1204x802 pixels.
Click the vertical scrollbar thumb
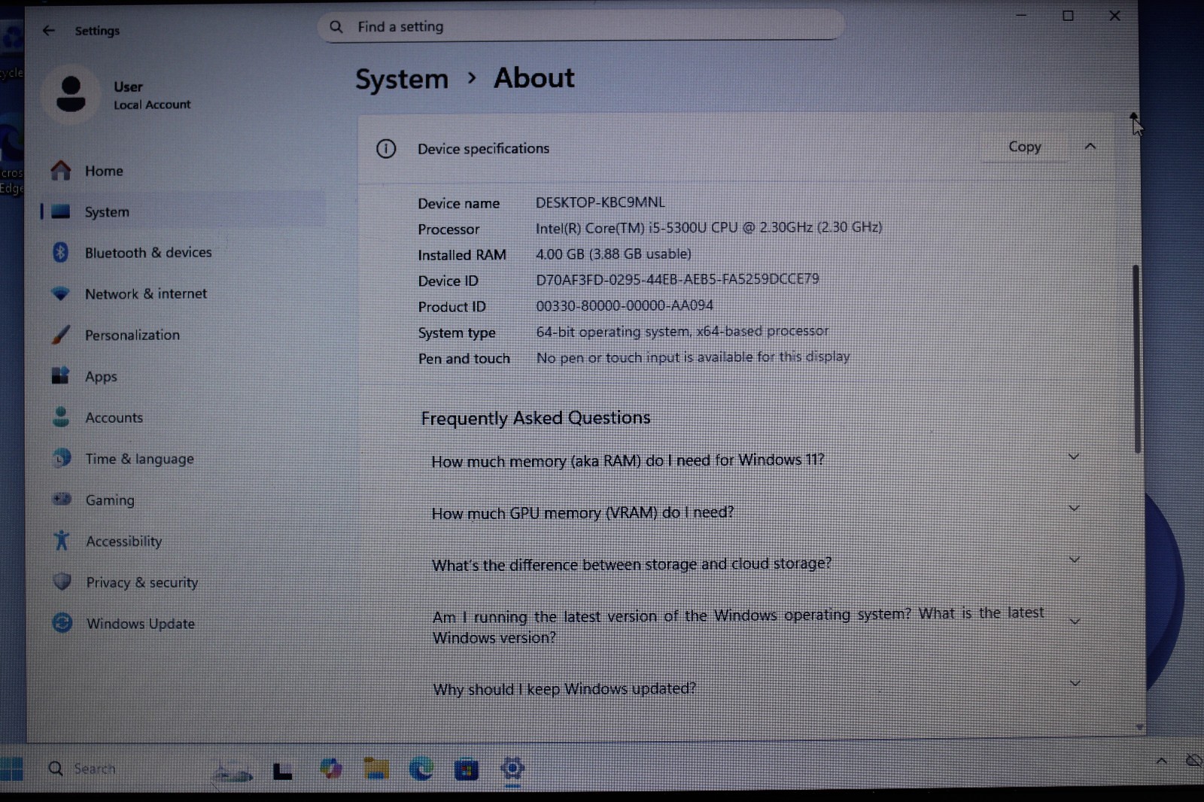click(x=1136, y=358)
